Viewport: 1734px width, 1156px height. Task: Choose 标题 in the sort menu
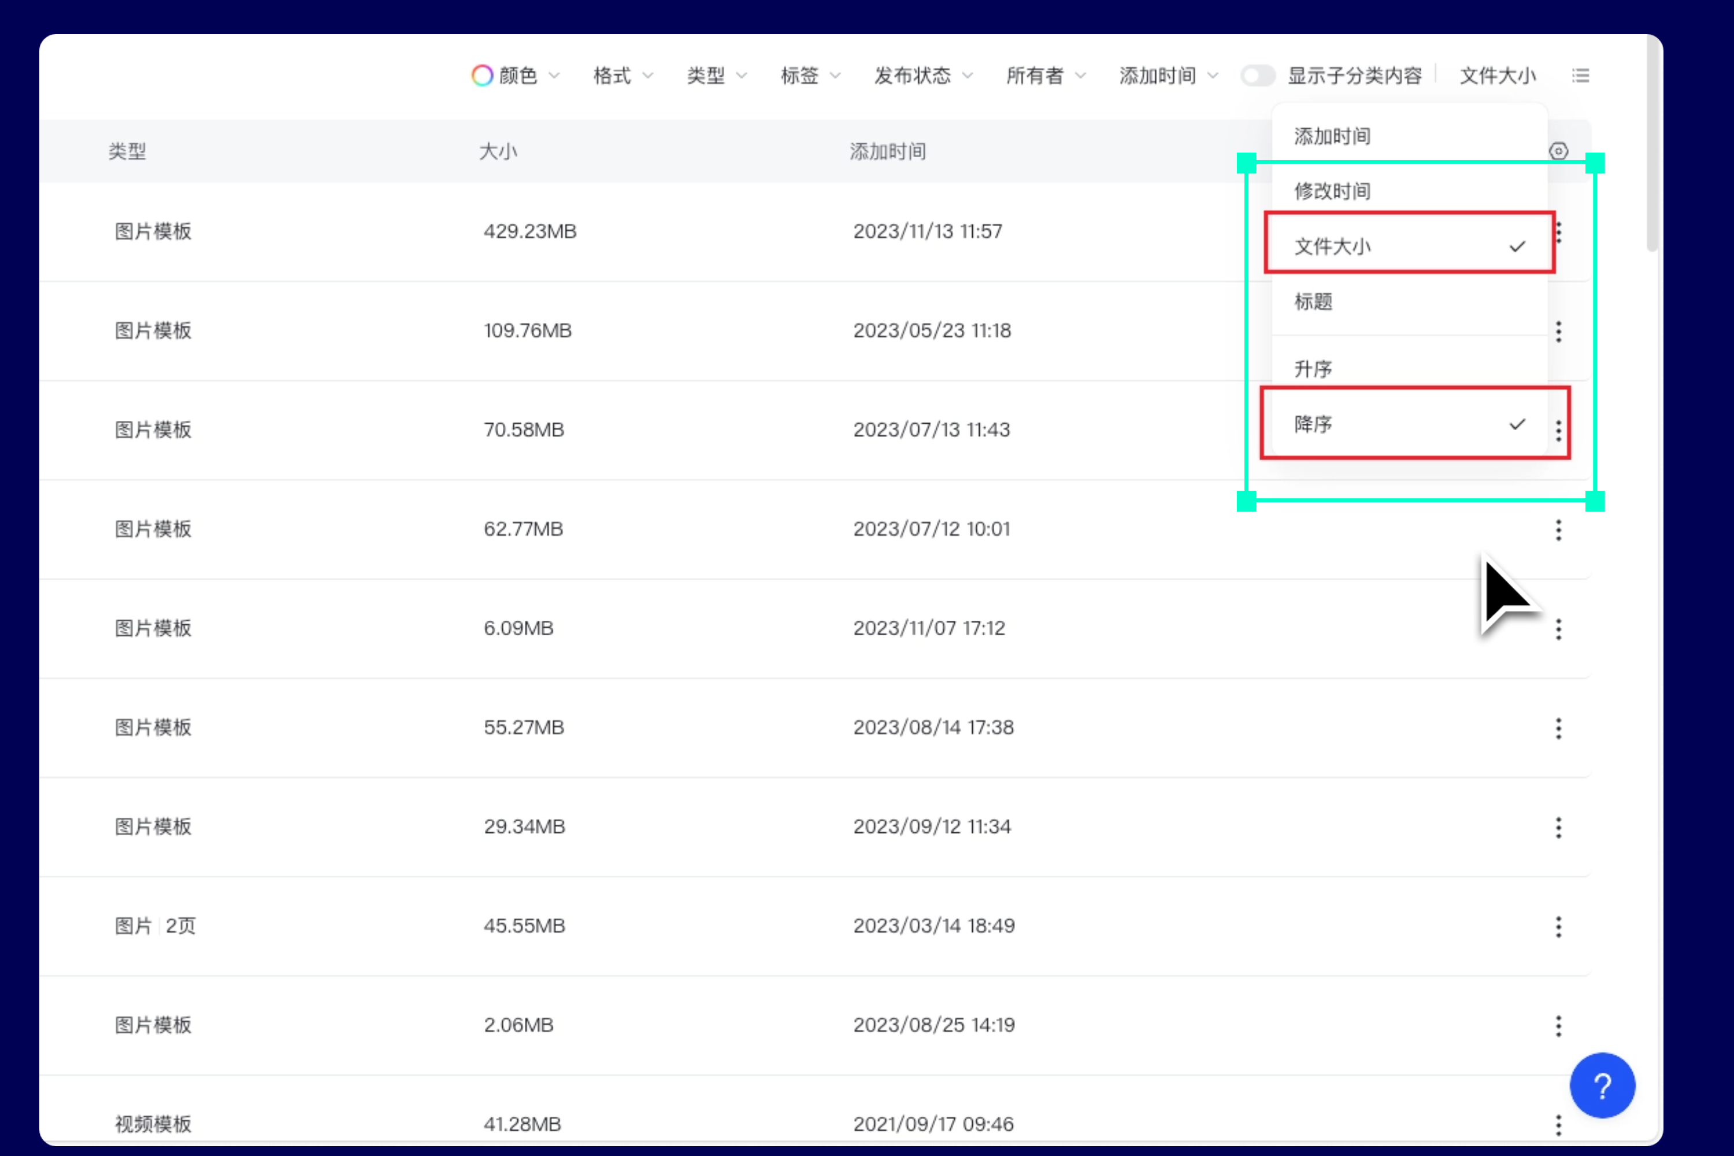click(1409, 301)
